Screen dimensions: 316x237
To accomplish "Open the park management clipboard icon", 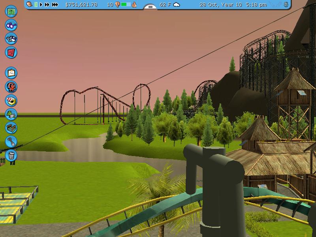I will (x=11, y=73).
